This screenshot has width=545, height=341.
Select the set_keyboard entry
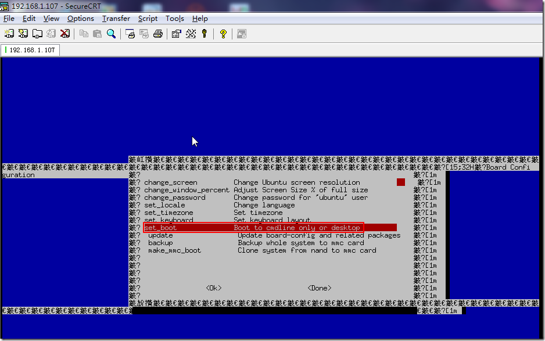[168, 220]
